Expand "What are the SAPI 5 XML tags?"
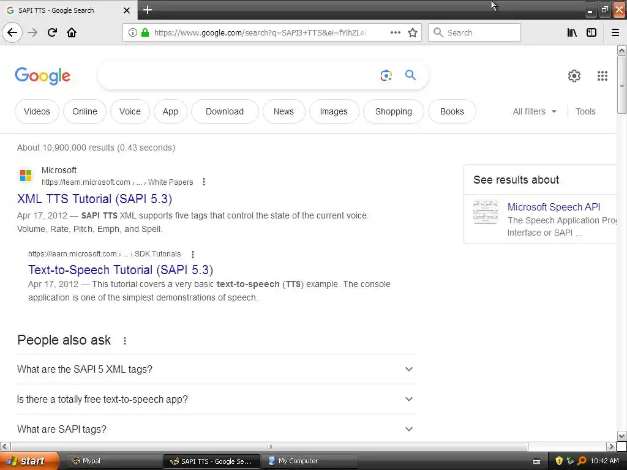This screenshot has height=470, width=627. 216,369
